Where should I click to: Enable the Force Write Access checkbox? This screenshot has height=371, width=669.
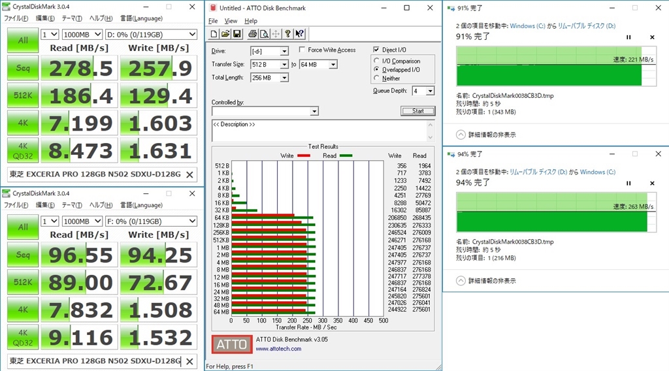coord(302,50)
